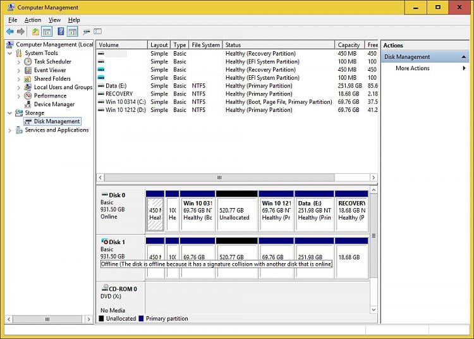474x339 pixels.
Task: Click the Back arrow toolbar icon
Action: [9, 32]
